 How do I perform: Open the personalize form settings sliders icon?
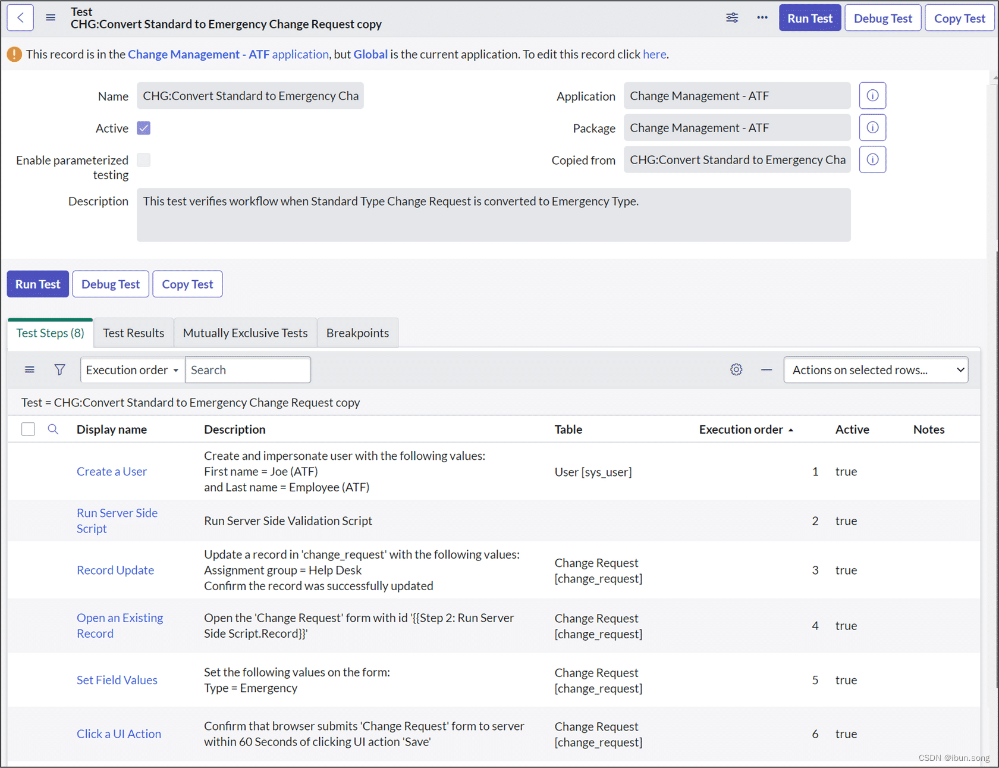pos(732,18)
